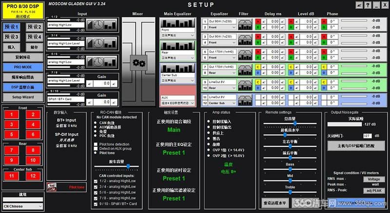Open channel 4 Front group dropdown
Screen dimensions: 390x213
click(x=222, y=42)
